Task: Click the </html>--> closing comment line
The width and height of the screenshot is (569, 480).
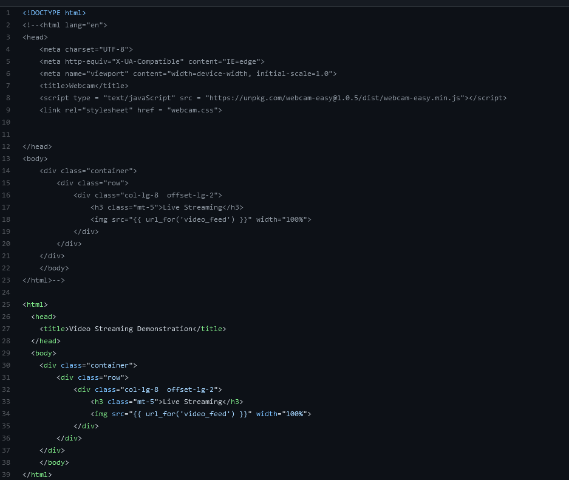Action: tap(44, 280)
